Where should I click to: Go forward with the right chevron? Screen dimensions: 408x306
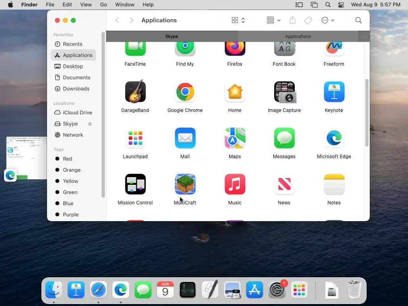tap(131, 20)
